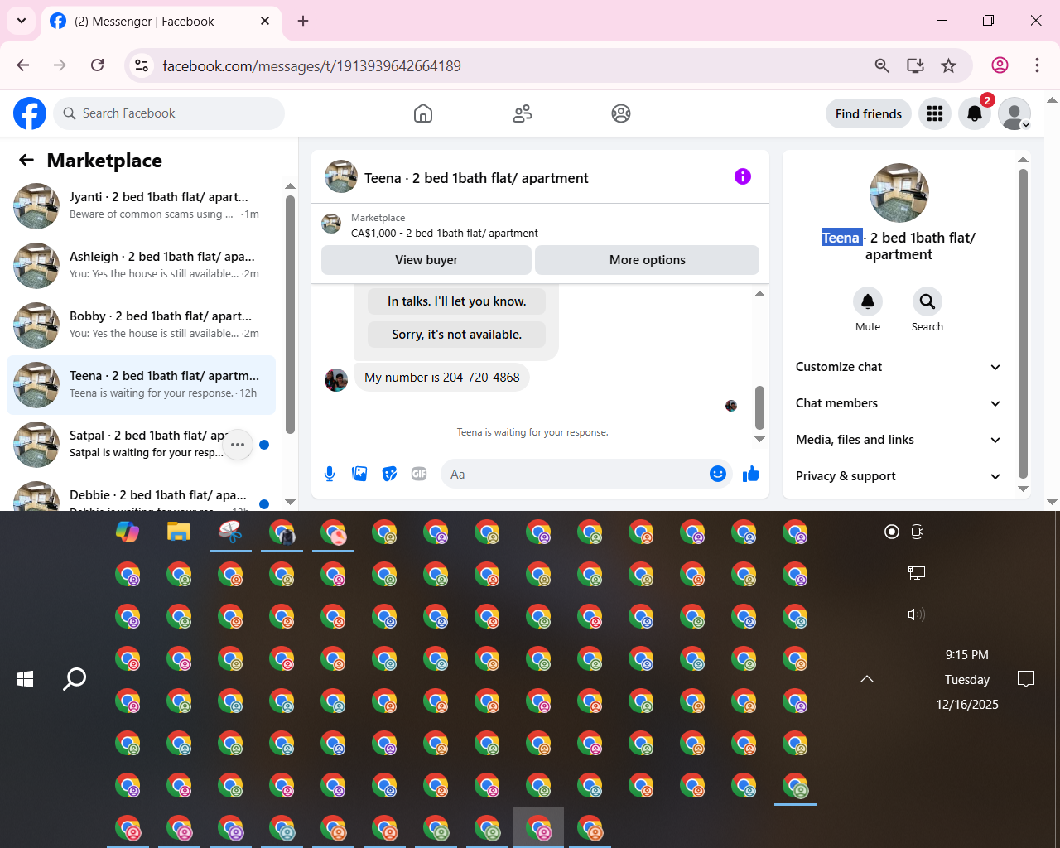Image resolution: width=1060 pixels, height=848 pixels.
Task: Go back in browser history
Action: tap(23, 65)
